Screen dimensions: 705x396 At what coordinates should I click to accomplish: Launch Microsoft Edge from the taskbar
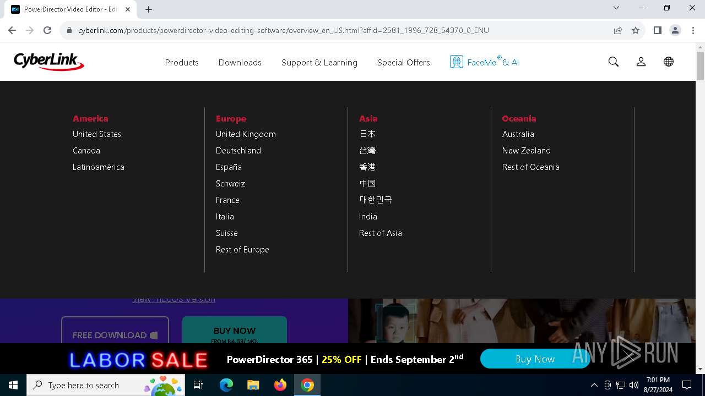click(226, 385)
